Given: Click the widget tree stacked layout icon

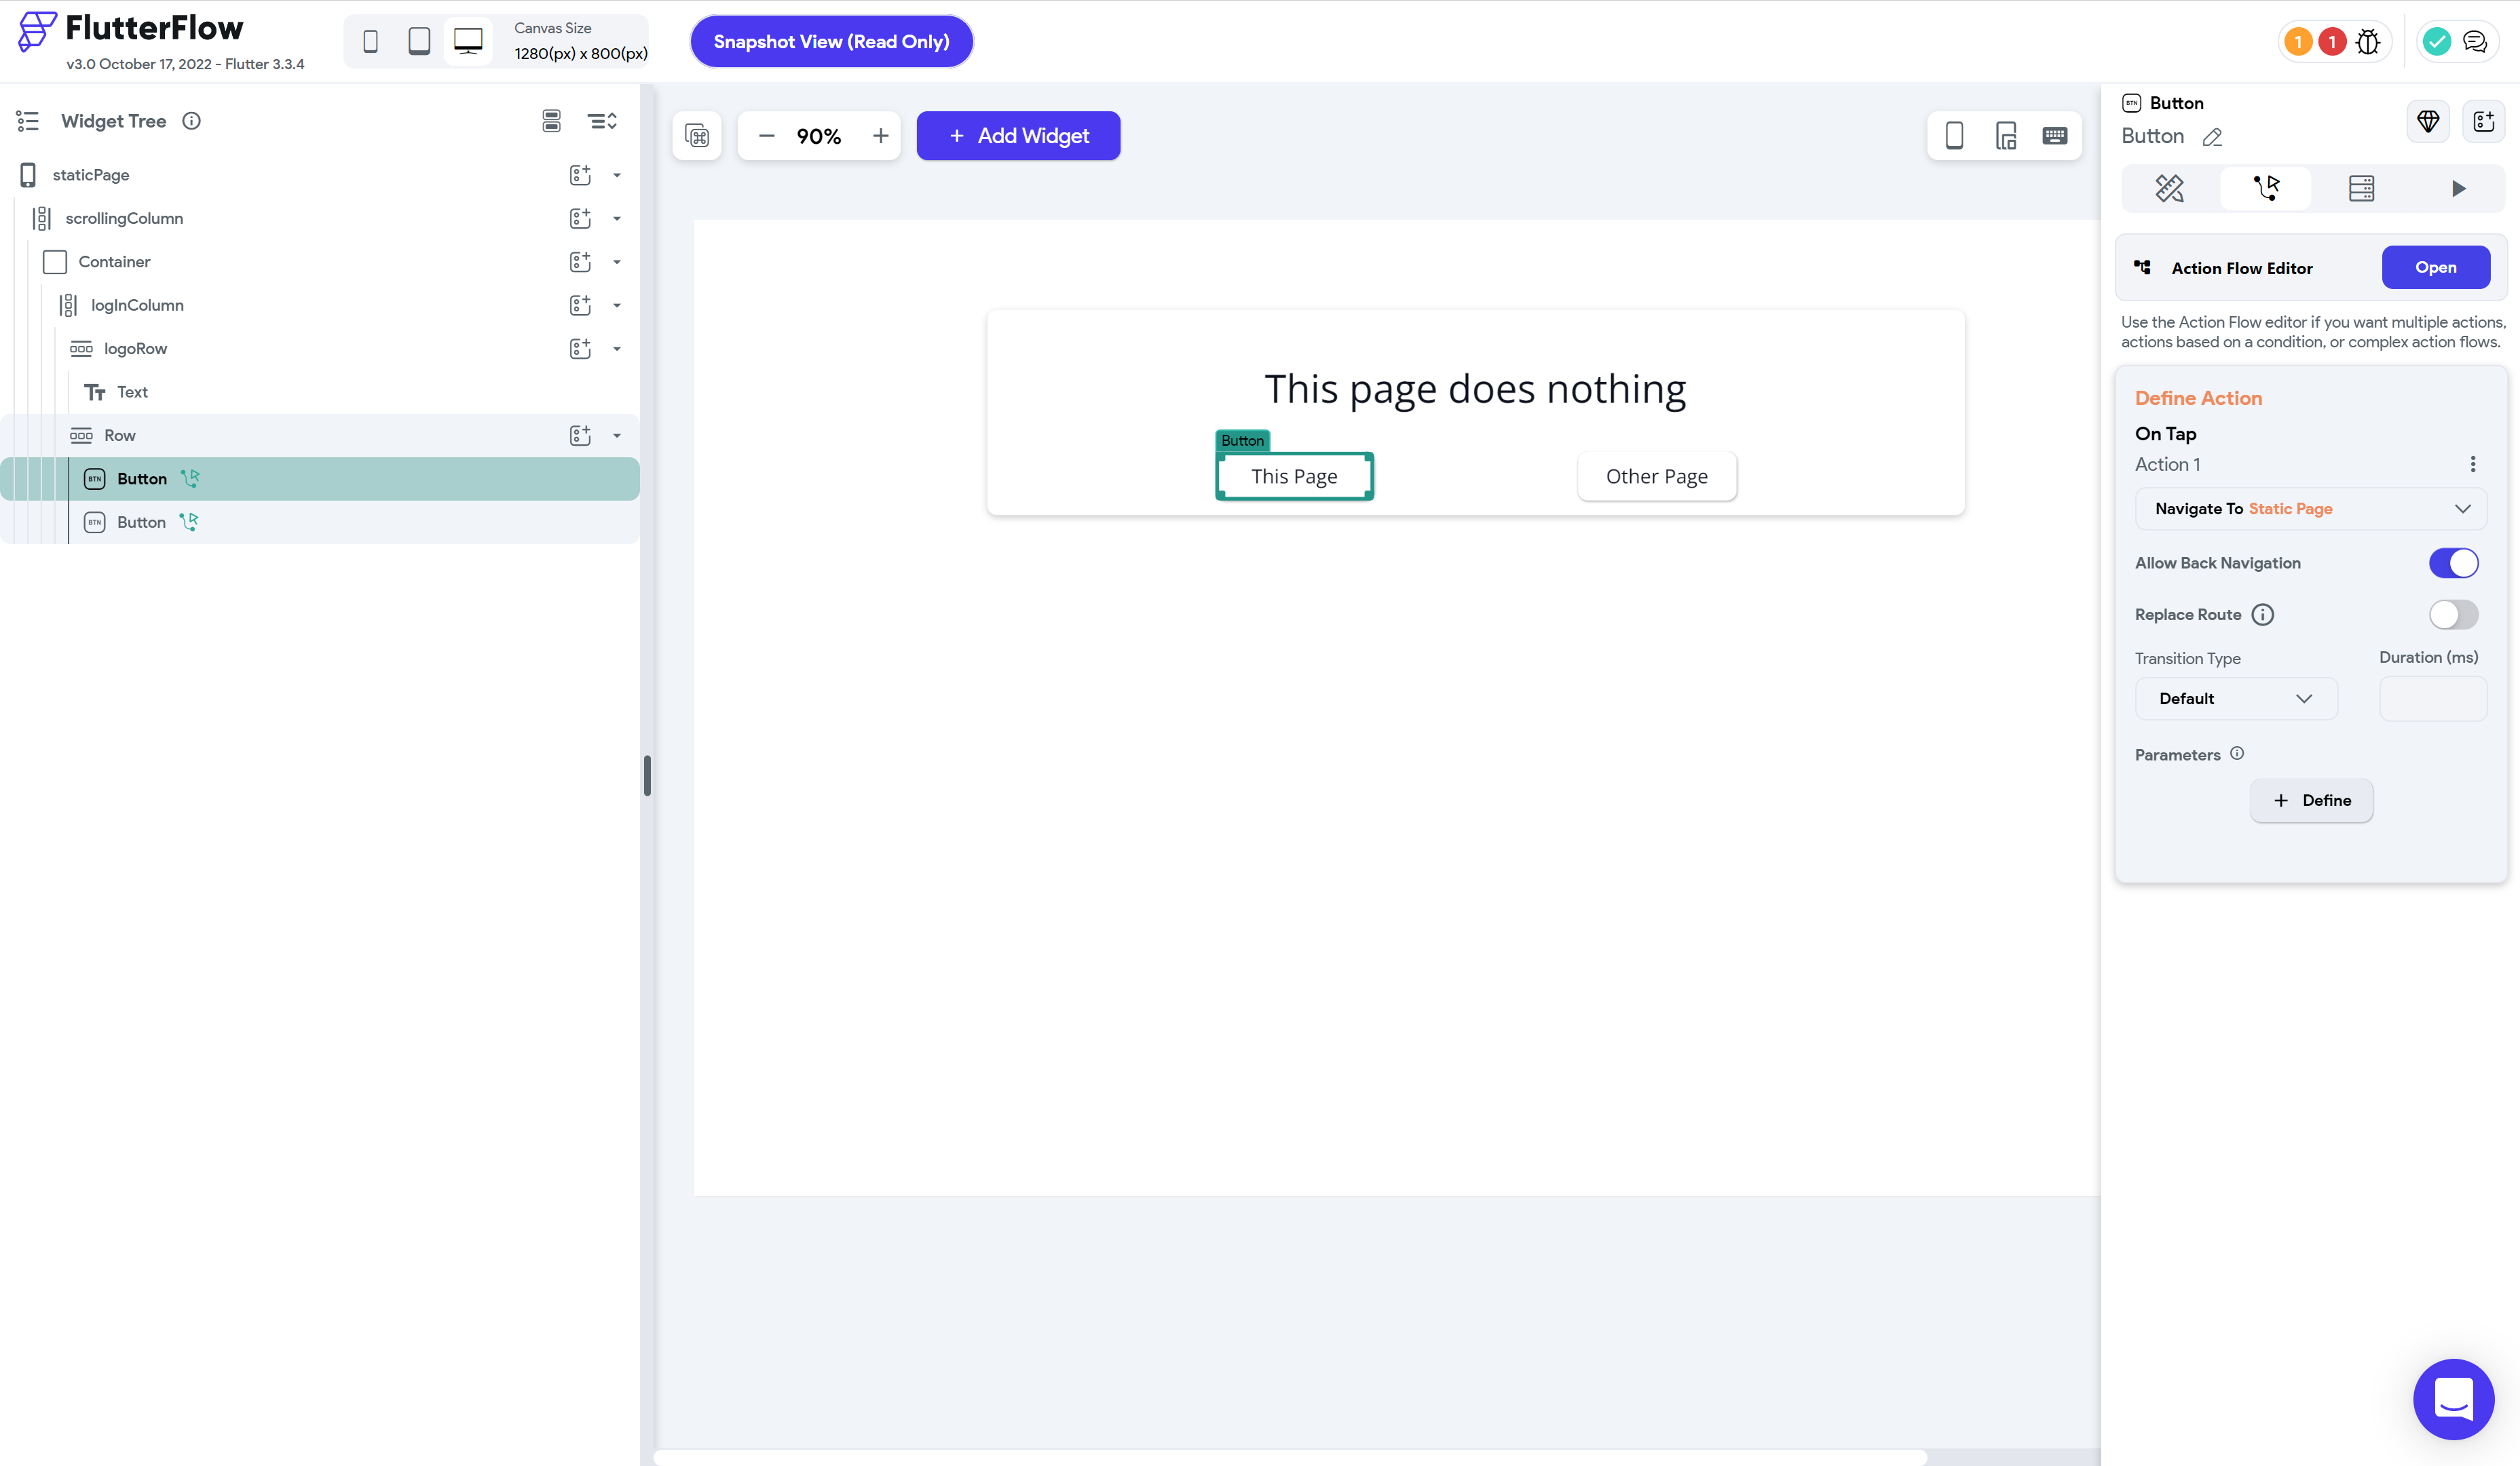Looking at the screenshot, I should 551,121.
